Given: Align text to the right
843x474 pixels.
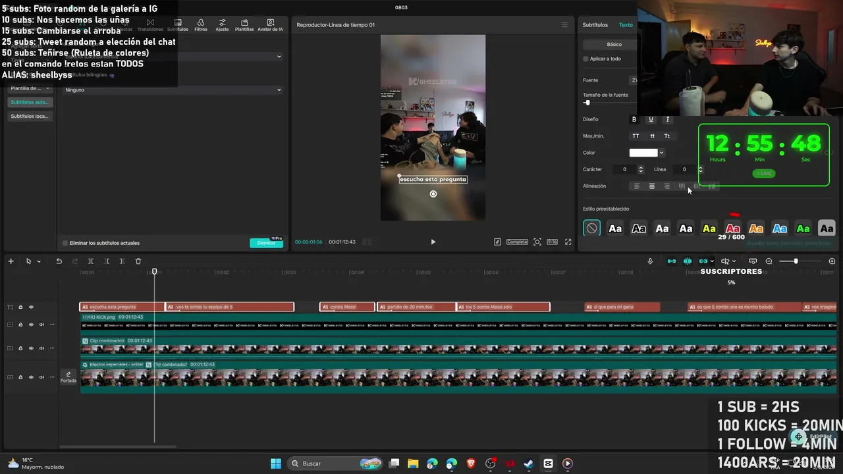Looking at the screenshot, I should [667, 186].
